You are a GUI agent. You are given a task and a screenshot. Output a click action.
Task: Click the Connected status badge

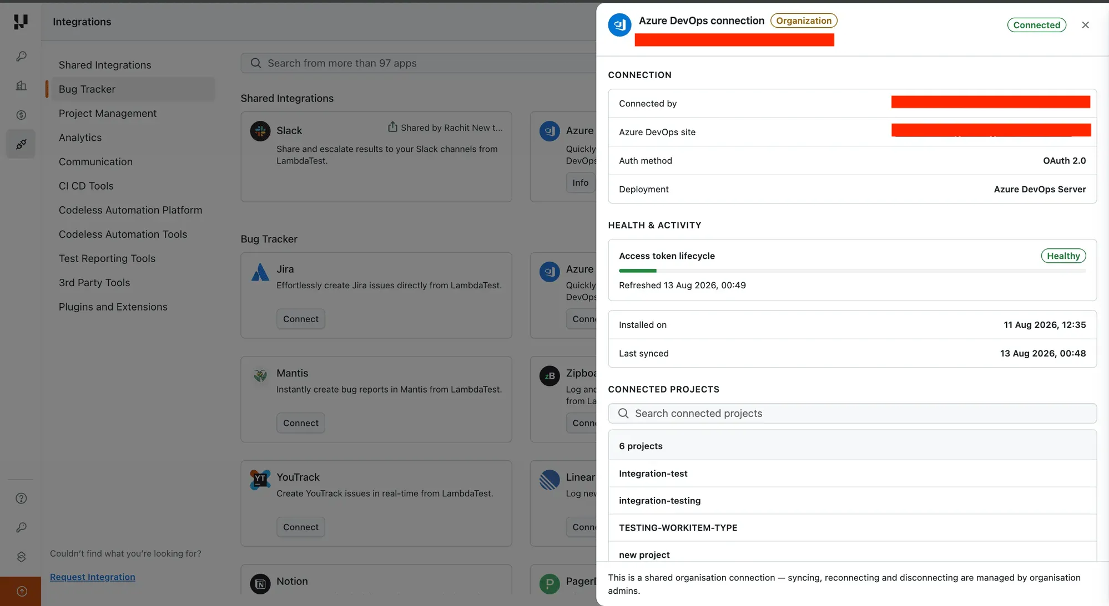click(x=1036, y=25)
